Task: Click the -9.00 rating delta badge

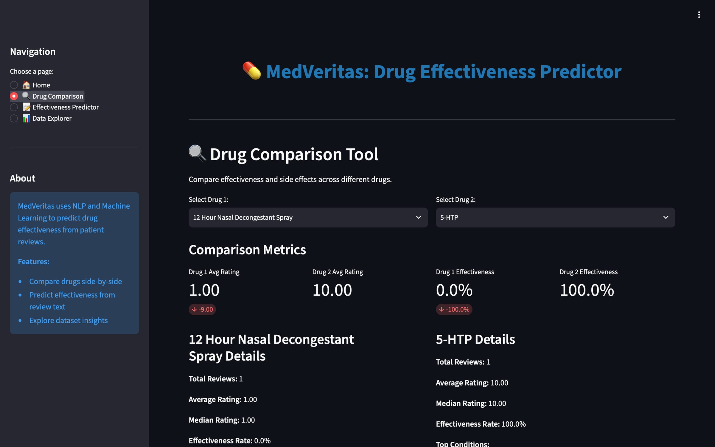Action: click(202, 309)
